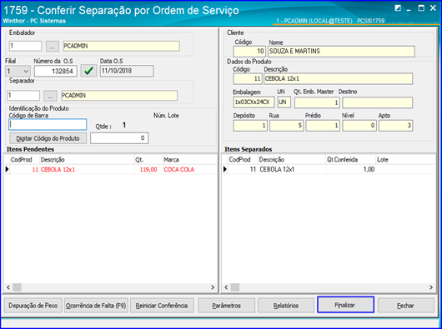
Task: Click the Itens Separados horizontal scrollbar thumb
Action: [x=235, y=287]
